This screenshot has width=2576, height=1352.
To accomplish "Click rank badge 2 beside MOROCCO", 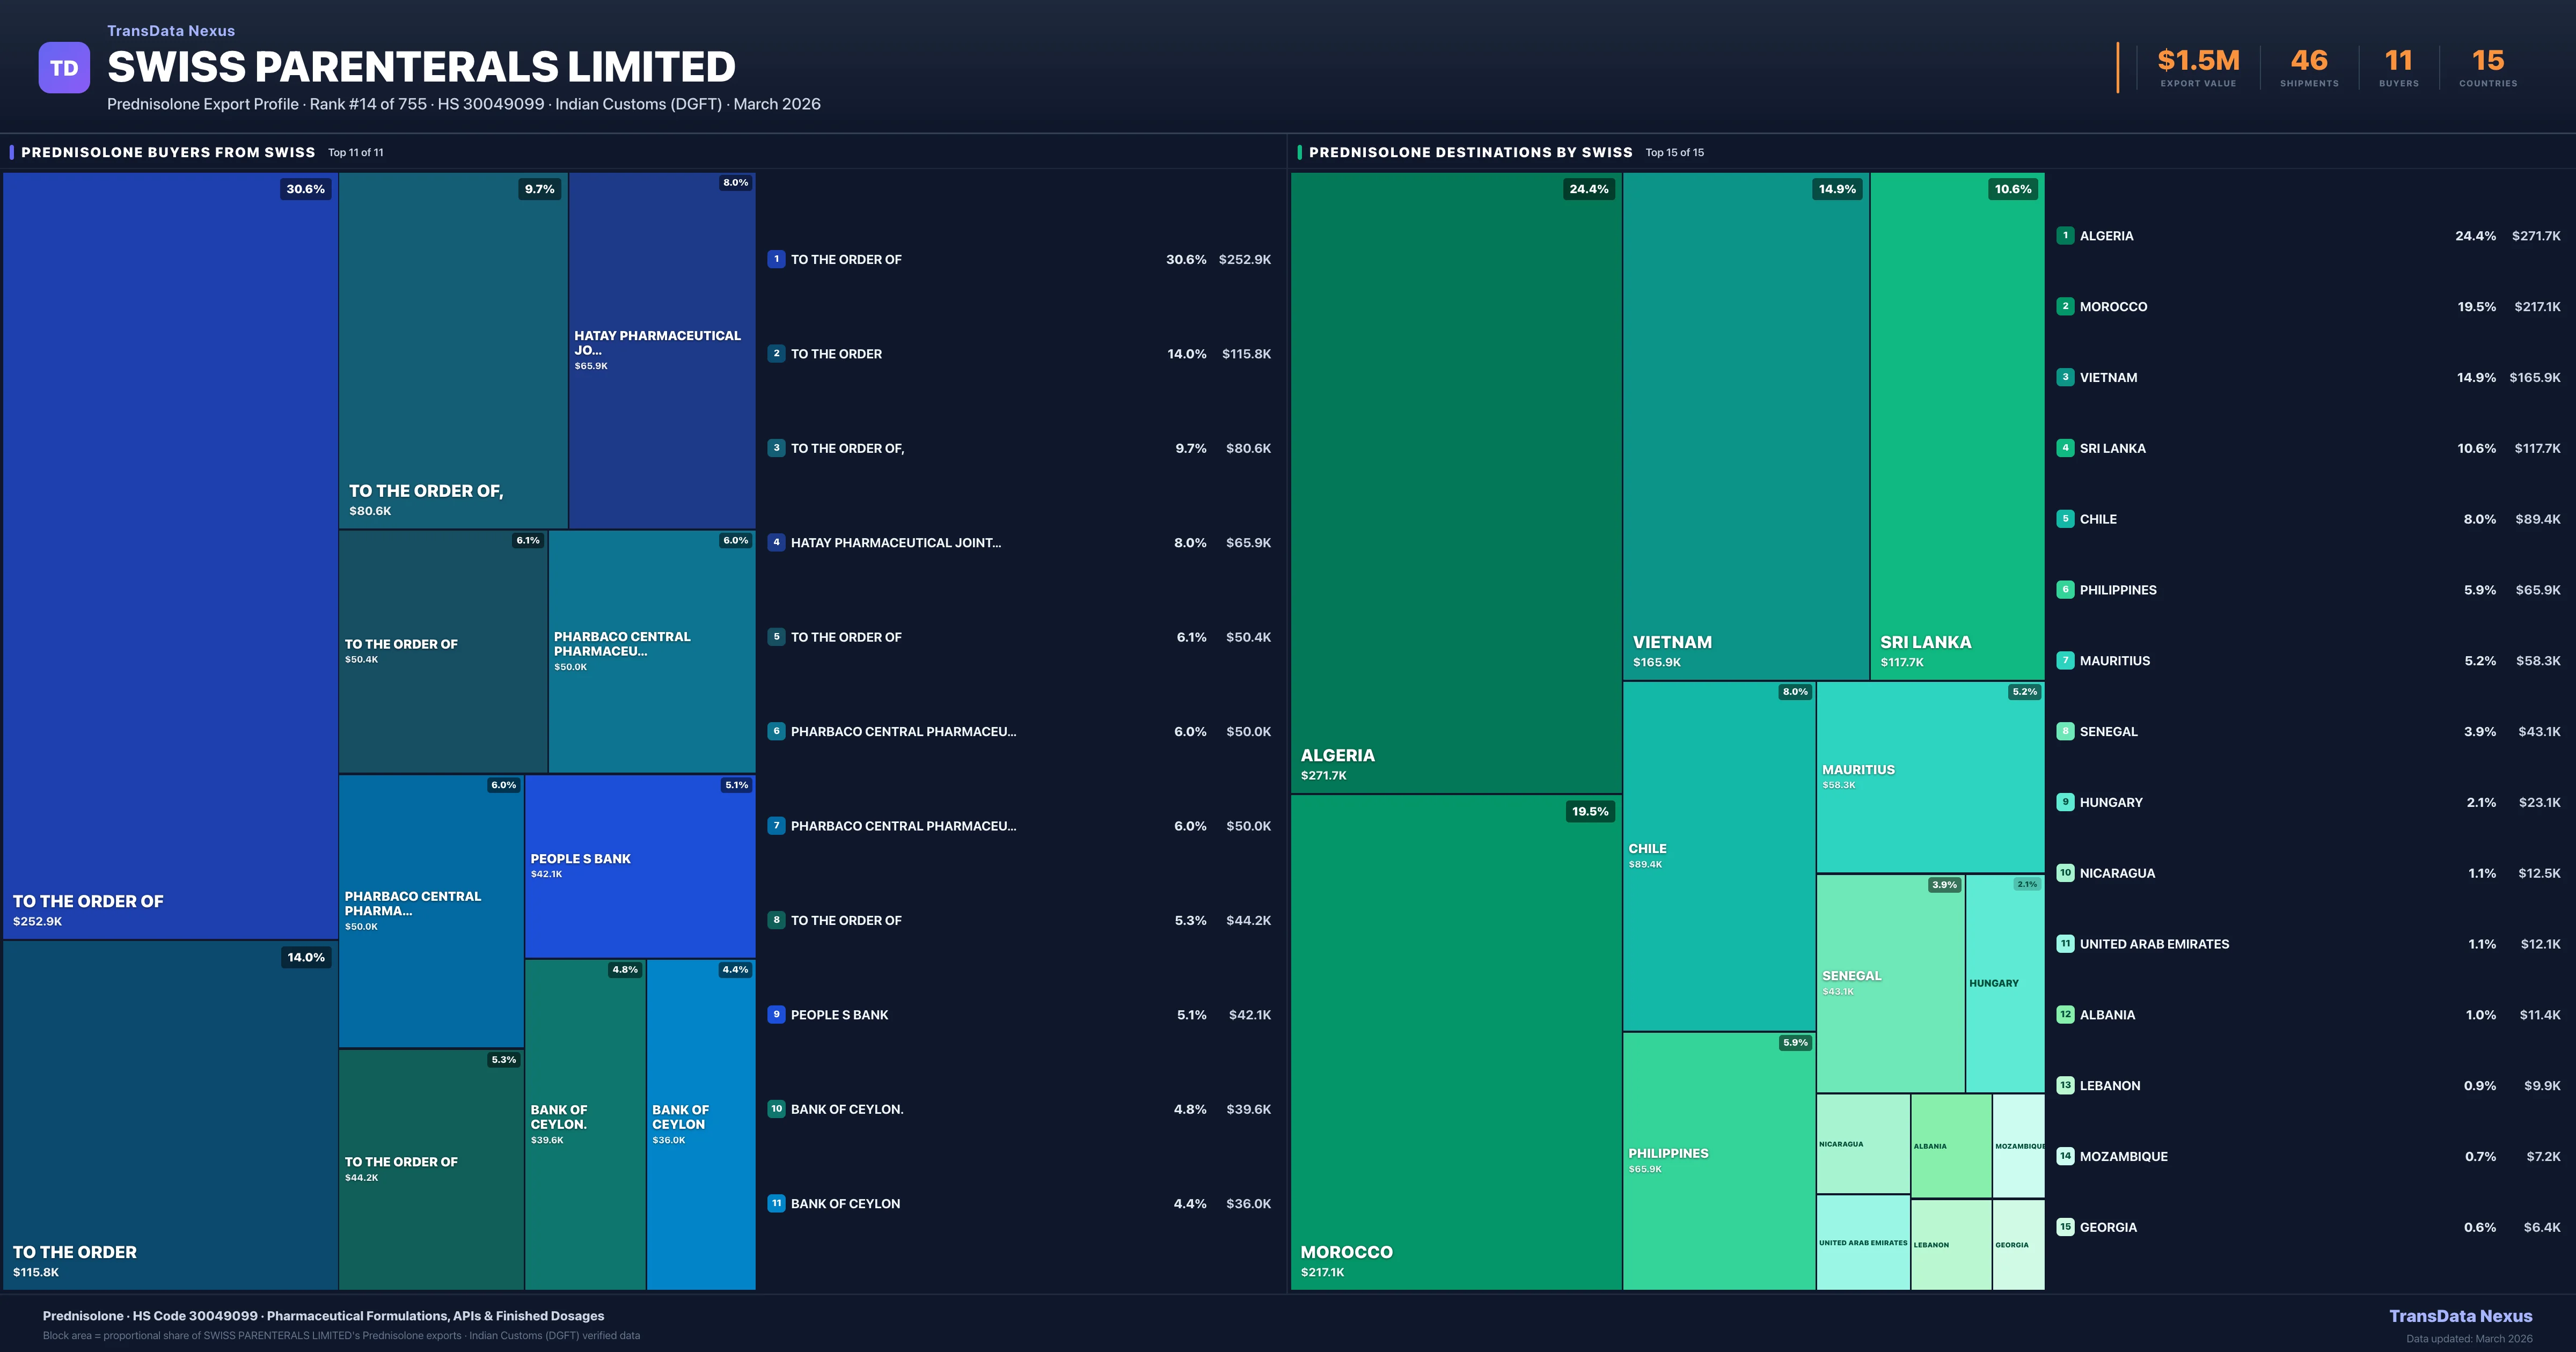I will [x=2065, y=306].
